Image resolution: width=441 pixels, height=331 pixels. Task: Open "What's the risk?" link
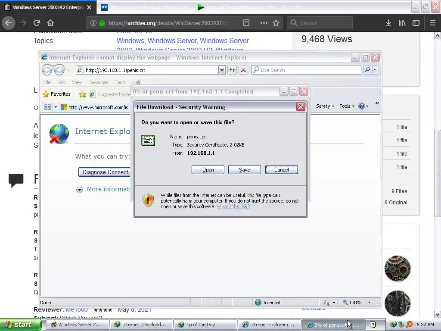233,206
